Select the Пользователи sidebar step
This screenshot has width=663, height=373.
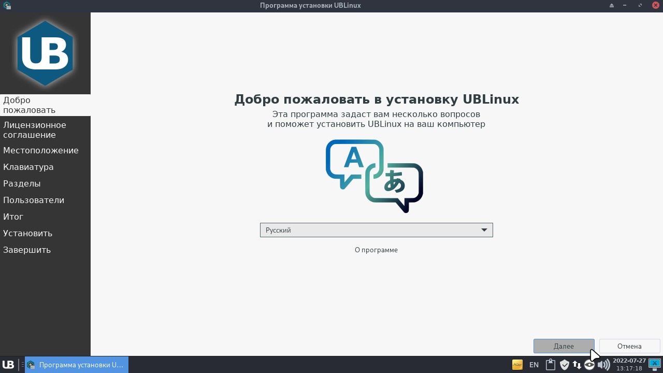pyautogui.click(x=45, y=200)
